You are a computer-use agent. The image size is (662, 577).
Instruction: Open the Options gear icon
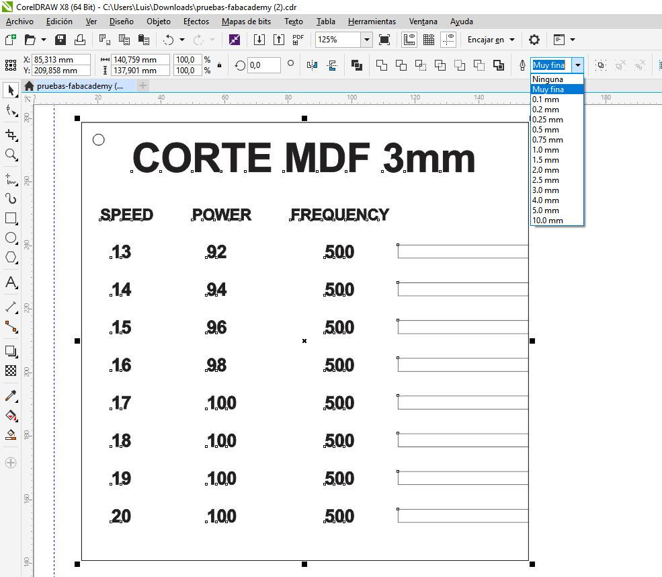pos(534,40)
